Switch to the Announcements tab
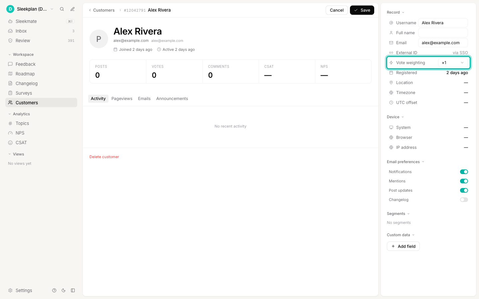The image size is (479, 299). (172, 99)
